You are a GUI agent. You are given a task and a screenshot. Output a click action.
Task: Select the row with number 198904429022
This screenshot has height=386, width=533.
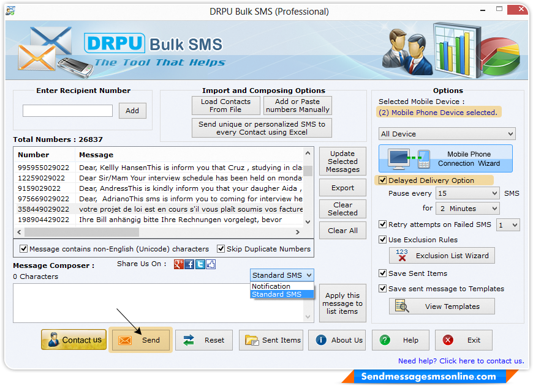coord(159,220)
